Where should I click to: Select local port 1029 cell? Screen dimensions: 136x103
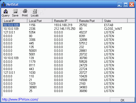pyautogui.click(x=32, y=84)
